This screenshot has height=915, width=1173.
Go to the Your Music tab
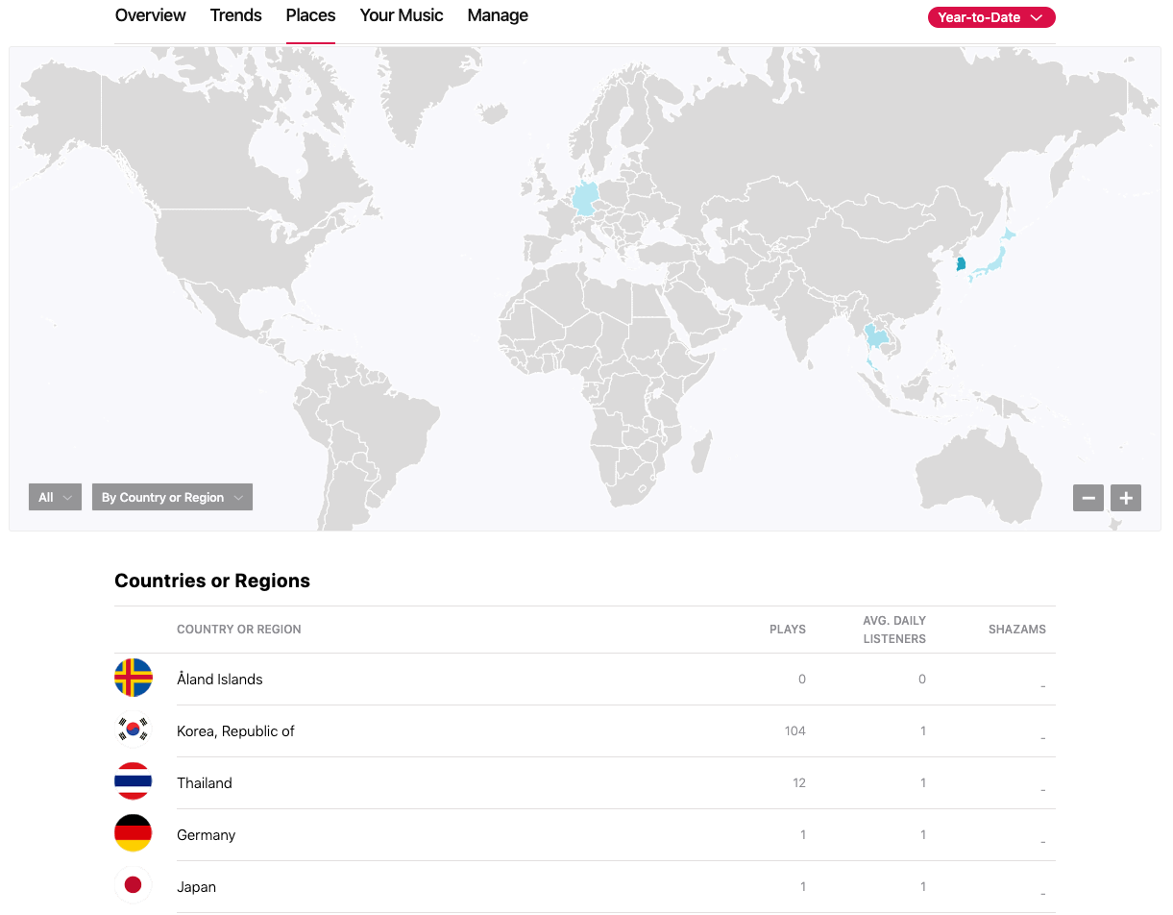[402, 15]
